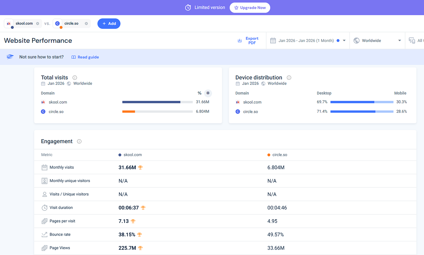Click the 4.95 pages per visit value

pos(272,221)
